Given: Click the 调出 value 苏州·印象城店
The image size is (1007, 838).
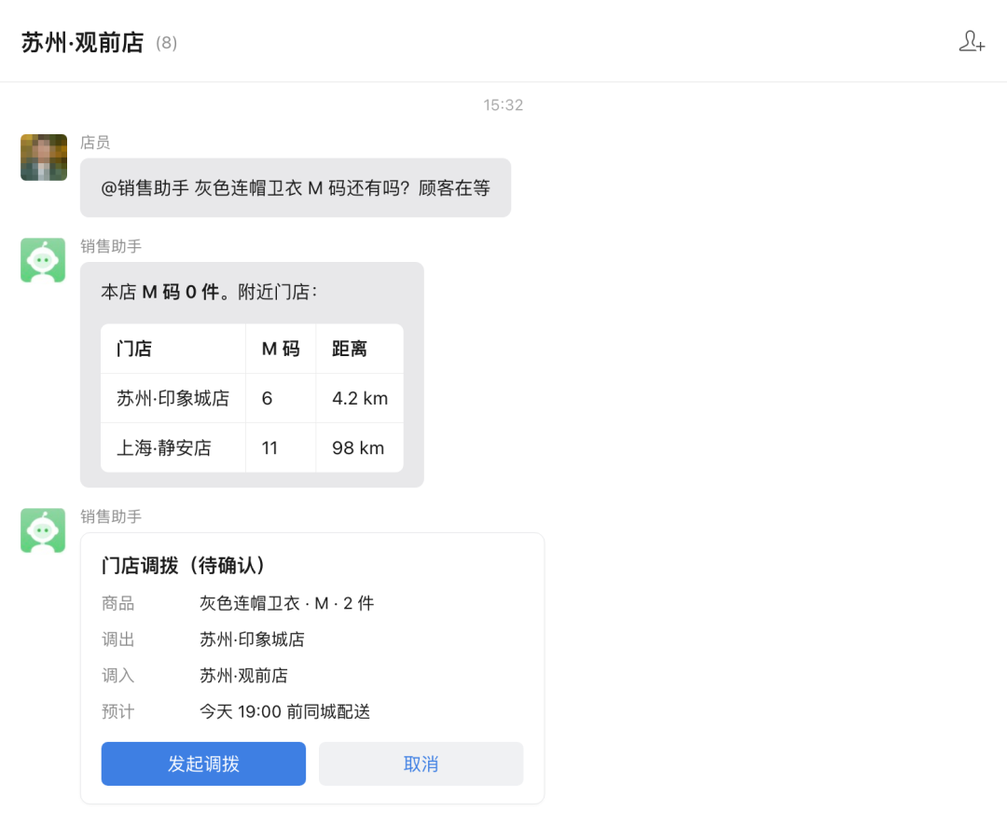Looking at the screenshot, I should 252,639.
